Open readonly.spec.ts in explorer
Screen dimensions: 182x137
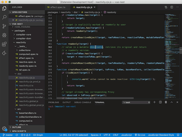[x=27, y=66]
